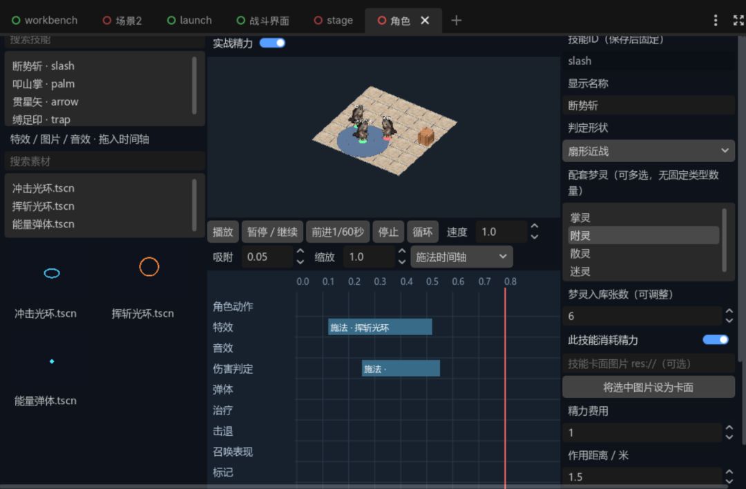The image size is (746, 489).
Task: Select the 能量弹体.tscn dot thumbnail
Action: [52, 361]
